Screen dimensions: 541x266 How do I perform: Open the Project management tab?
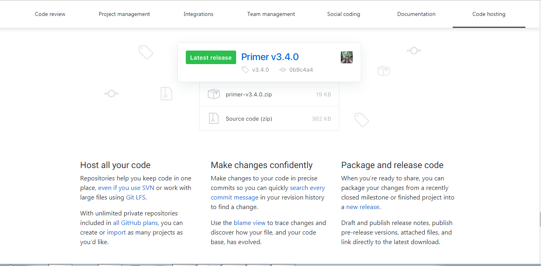(124, 14)
